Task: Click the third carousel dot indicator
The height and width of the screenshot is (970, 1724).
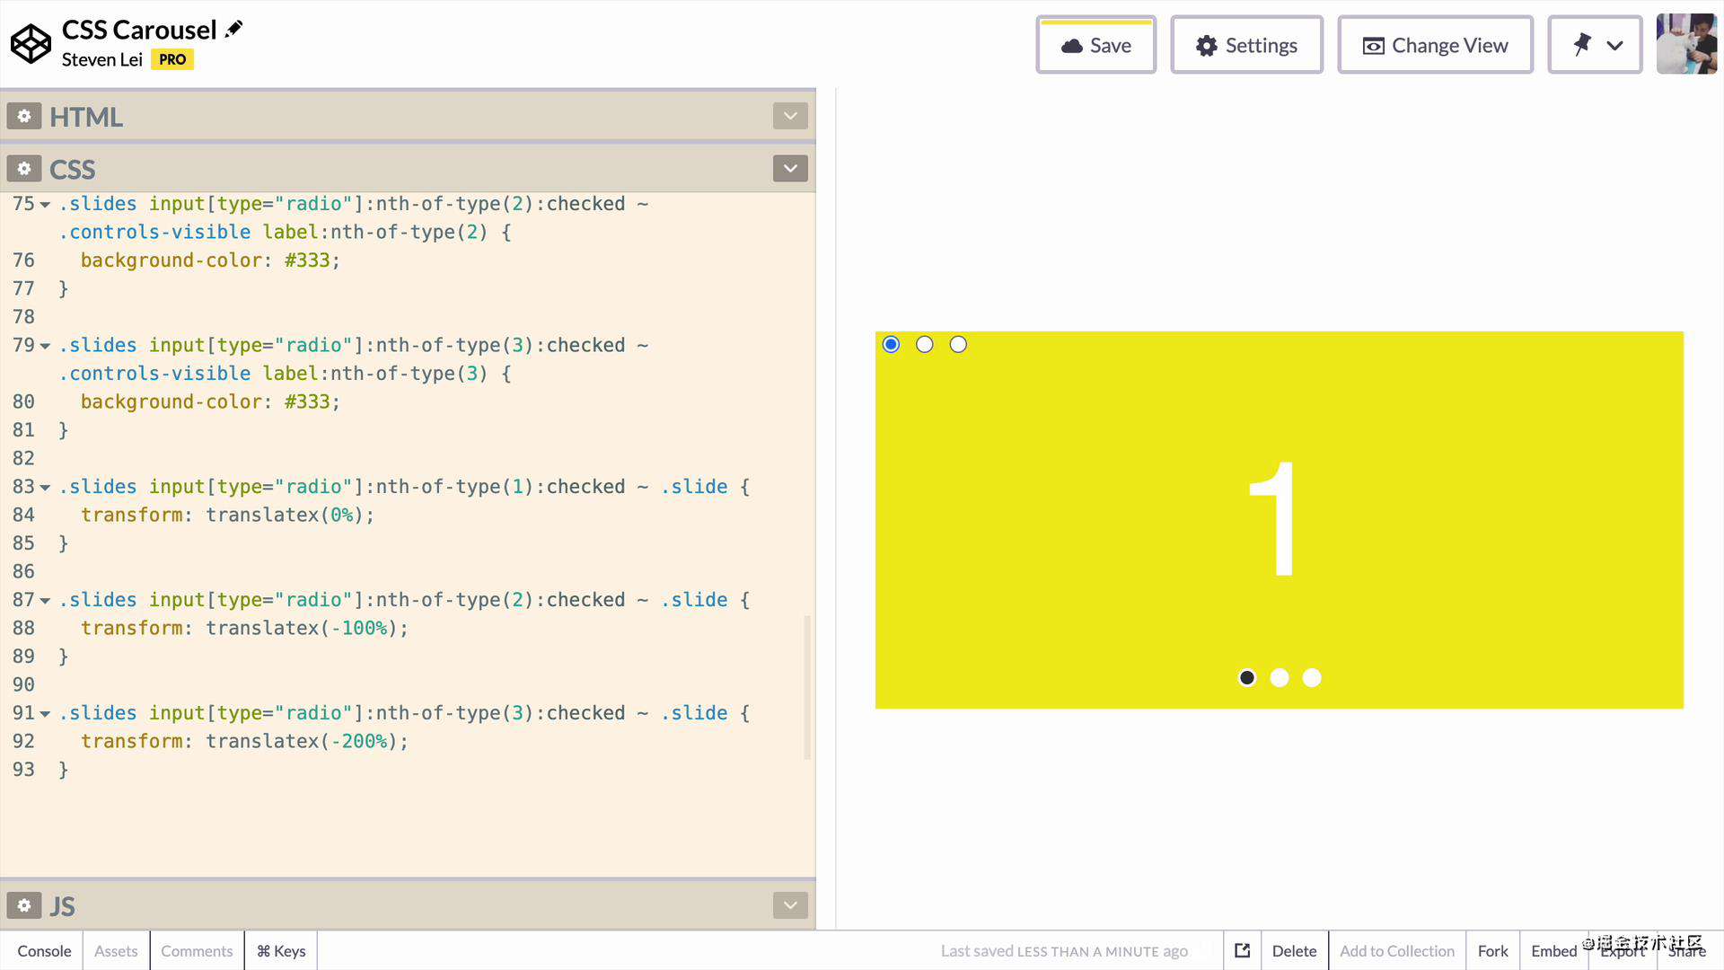Action: click(x=1312, y=677)
